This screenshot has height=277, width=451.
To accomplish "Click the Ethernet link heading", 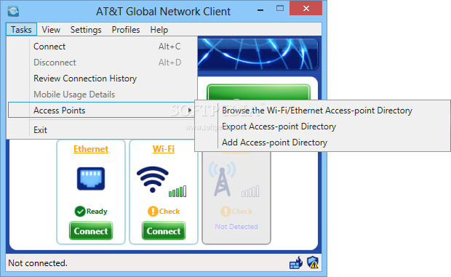I will click(x=91, y=149).
